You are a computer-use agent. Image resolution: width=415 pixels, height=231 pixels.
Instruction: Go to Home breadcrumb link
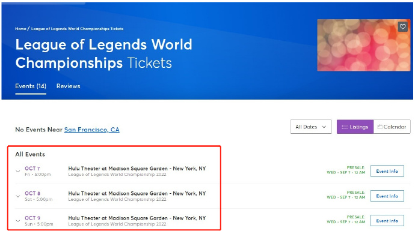[x=20, y=29]
